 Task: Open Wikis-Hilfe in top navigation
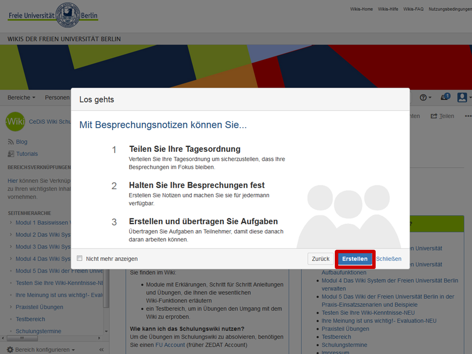click(388, 9)
